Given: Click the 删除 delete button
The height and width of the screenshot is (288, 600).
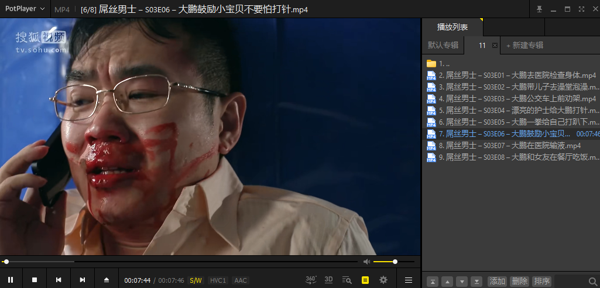Looking at the screenshot, I should pos(520,282).
